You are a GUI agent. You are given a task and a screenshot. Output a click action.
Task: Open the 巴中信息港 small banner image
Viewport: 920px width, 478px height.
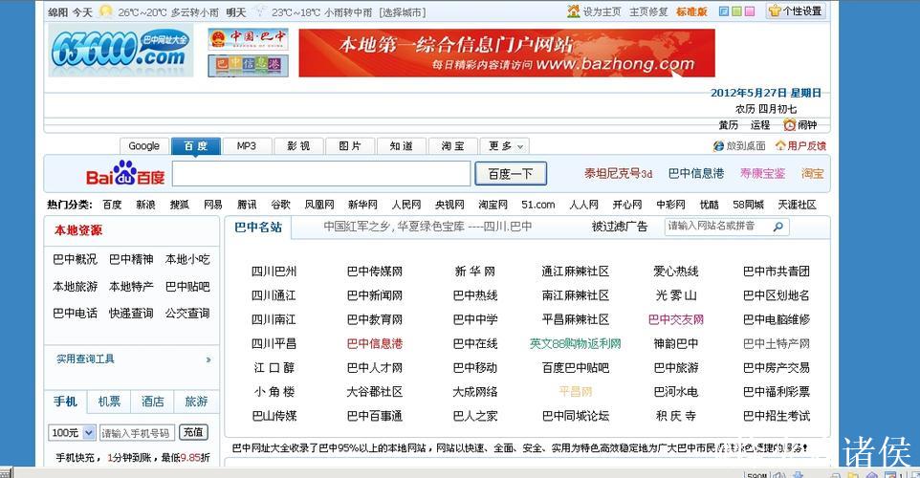pos(249,65)
